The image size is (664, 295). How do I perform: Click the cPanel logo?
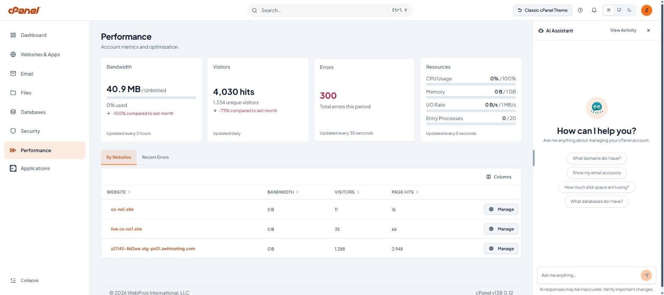click(24, 10)
